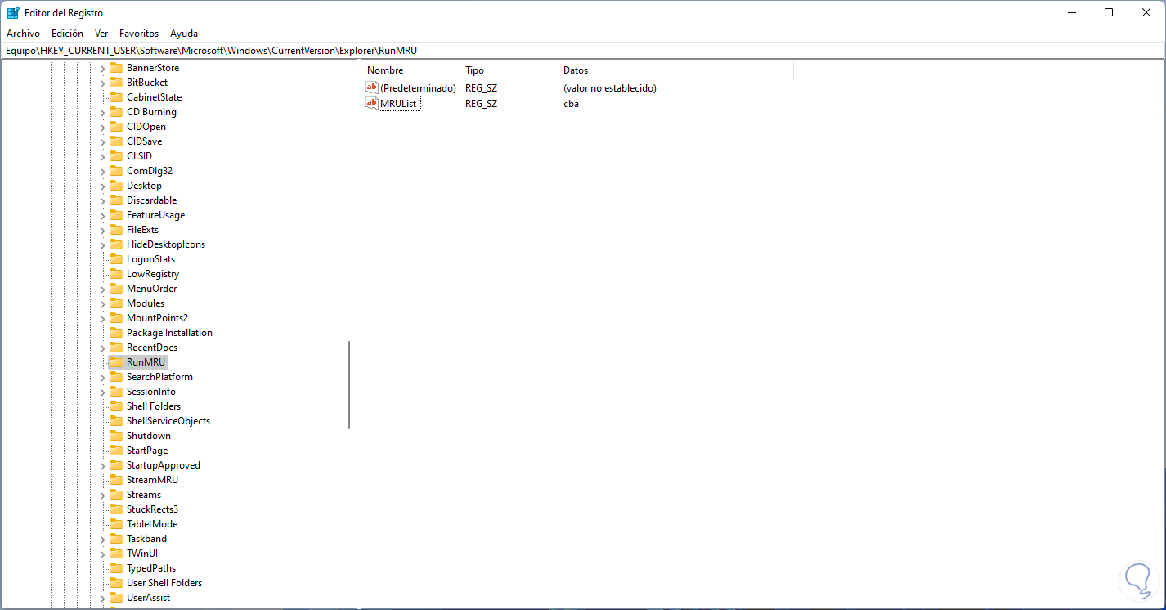Expand the BannerStore key
This screenshot has width=1166, height=610.
point(102,68)
